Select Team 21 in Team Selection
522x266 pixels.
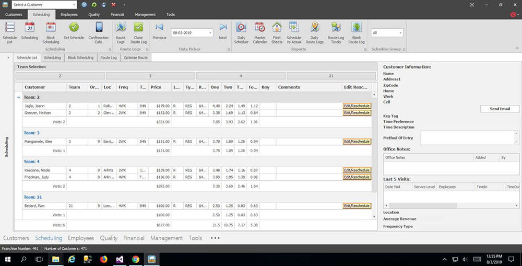click(x=331, y=76)
